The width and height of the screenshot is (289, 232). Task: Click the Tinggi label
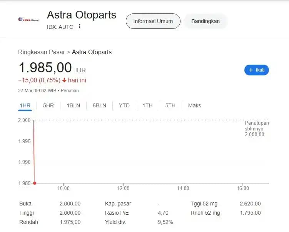[x=27, y=213]
